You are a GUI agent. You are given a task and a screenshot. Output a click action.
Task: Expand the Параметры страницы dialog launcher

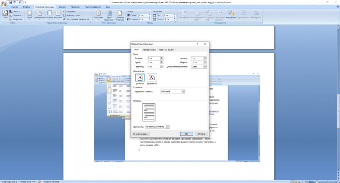pyautogui.click(x=90, y=23)
